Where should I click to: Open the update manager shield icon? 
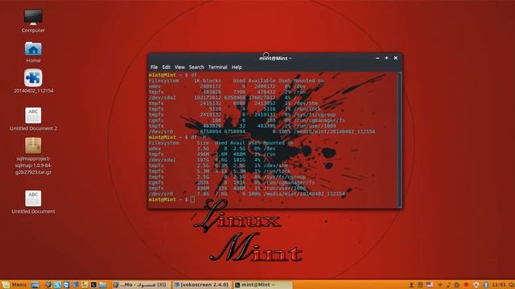click(476, 285)
